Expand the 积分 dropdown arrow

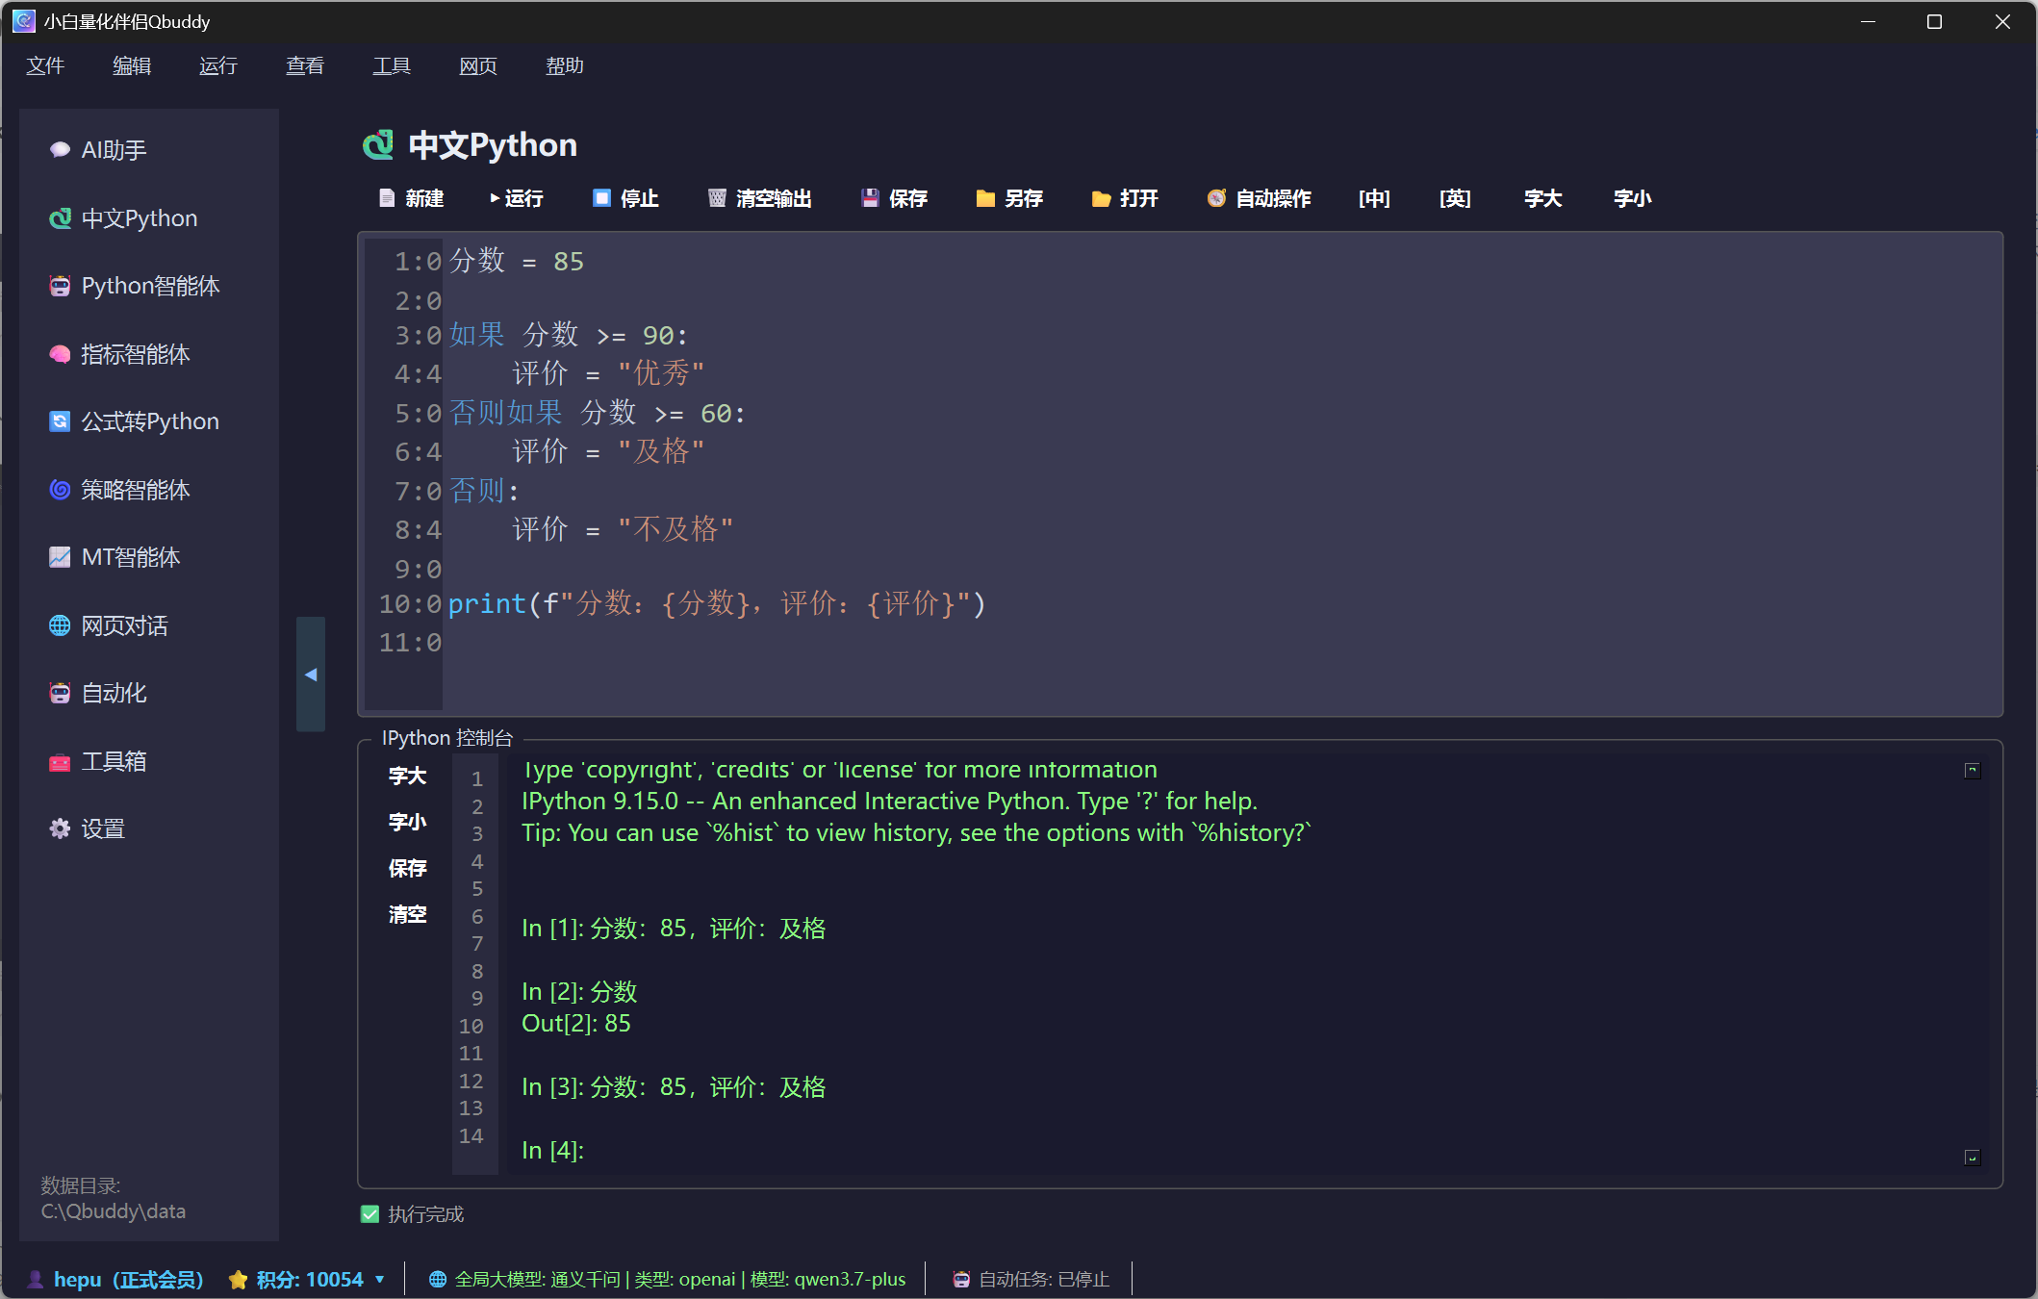click(380, 1280)
